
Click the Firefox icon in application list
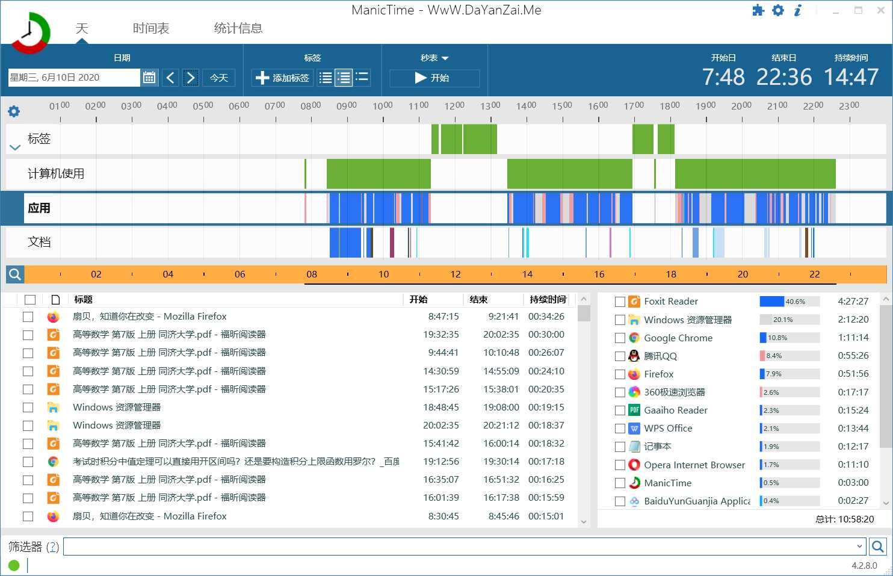click(x=634, y=374)
